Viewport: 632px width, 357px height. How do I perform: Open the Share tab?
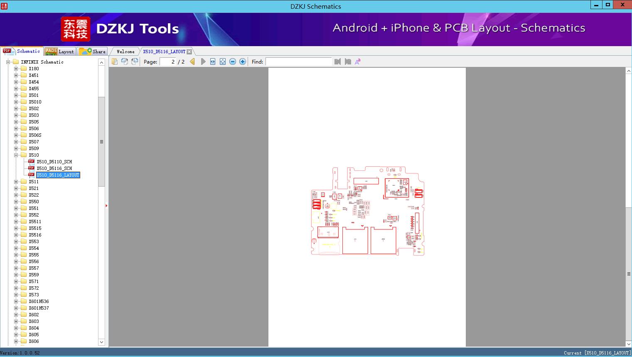[93, 52]
